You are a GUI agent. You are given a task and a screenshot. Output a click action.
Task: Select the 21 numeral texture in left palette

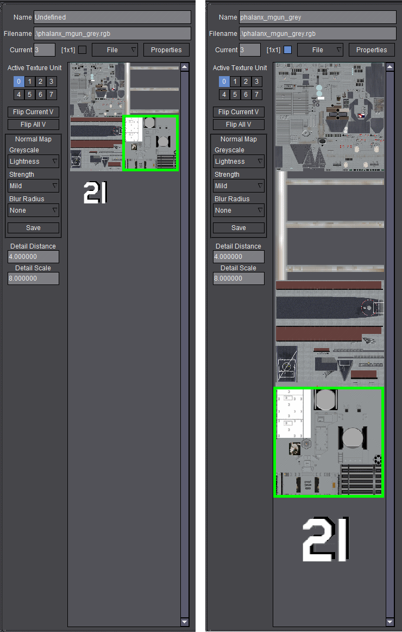[x=96, y=193]
